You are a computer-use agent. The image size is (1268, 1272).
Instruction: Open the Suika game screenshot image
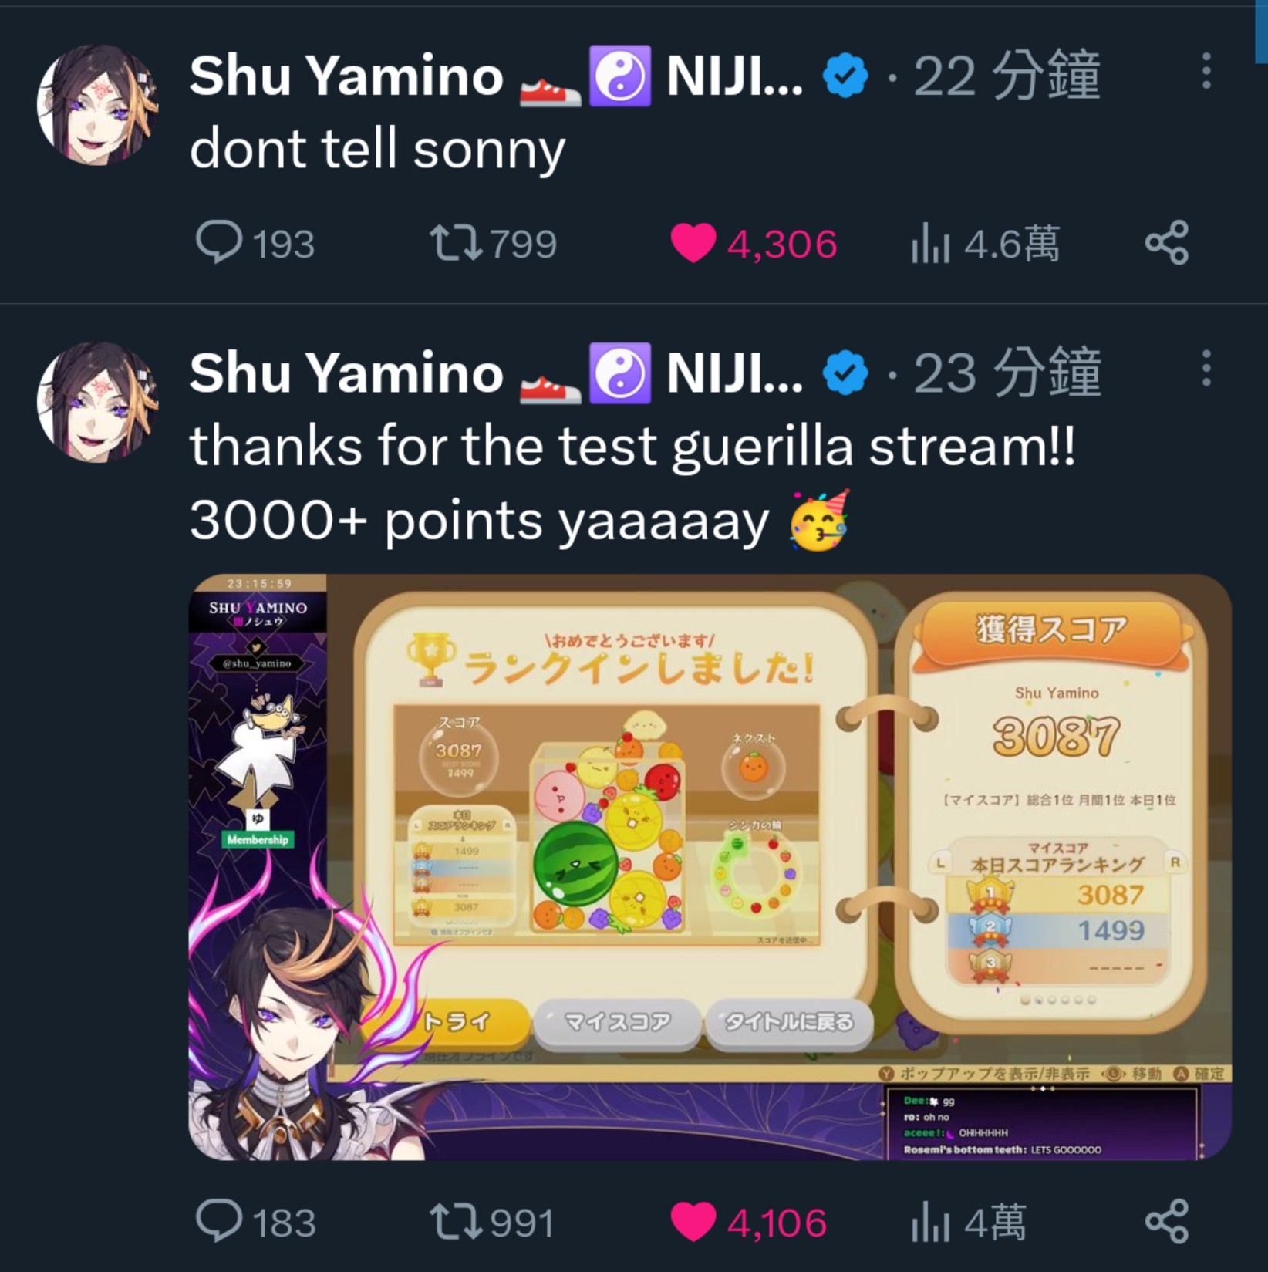point(710,866)
